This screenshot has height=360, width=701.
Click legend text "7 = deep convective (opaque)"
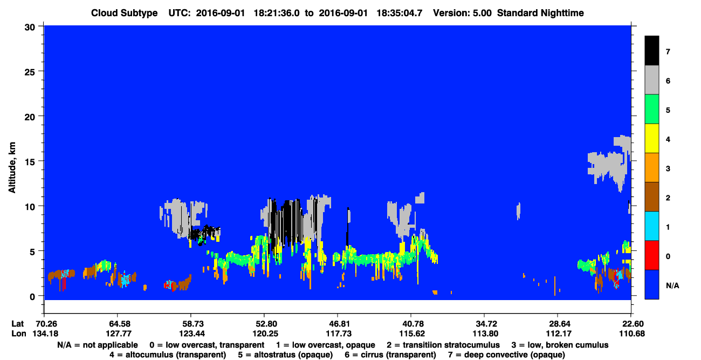click(506, 355)
